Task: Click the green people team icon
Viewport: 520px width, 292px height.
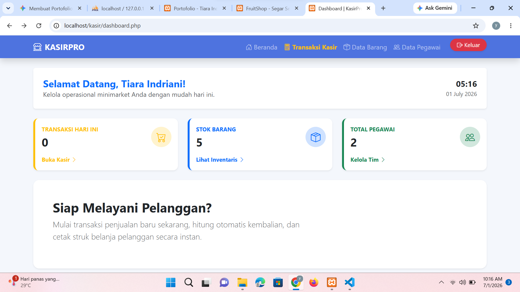Action: (x=470, y=137)
